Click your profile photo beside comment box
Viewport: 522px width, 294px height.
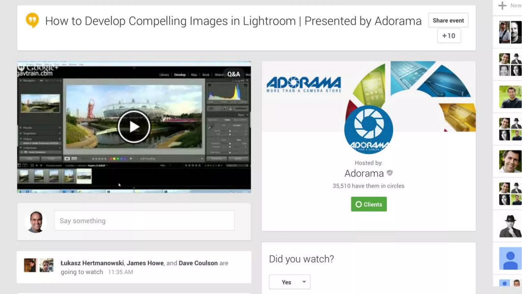(36, 222)
